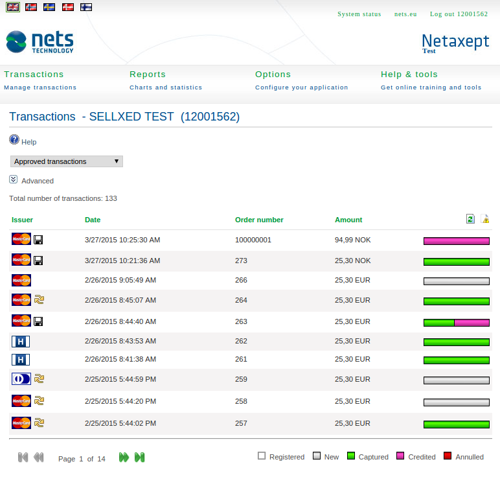Sort by Order number column header
The width and height of the screenshot is (500, 477).
259,220
